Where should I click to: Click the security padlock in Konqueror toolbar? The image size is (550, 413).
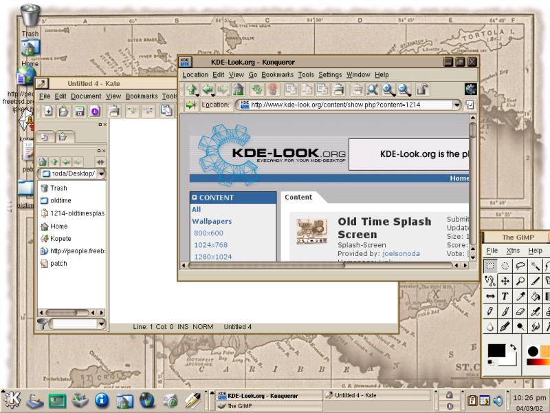[423, 89]
